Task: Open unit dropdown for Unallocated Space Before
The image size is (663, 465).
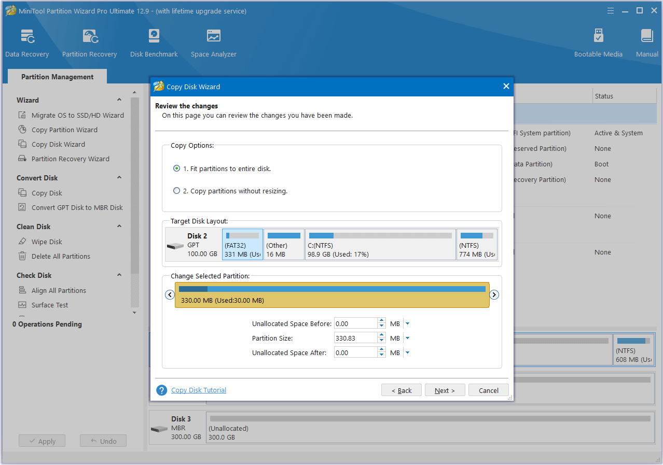Action: (407, 323)
